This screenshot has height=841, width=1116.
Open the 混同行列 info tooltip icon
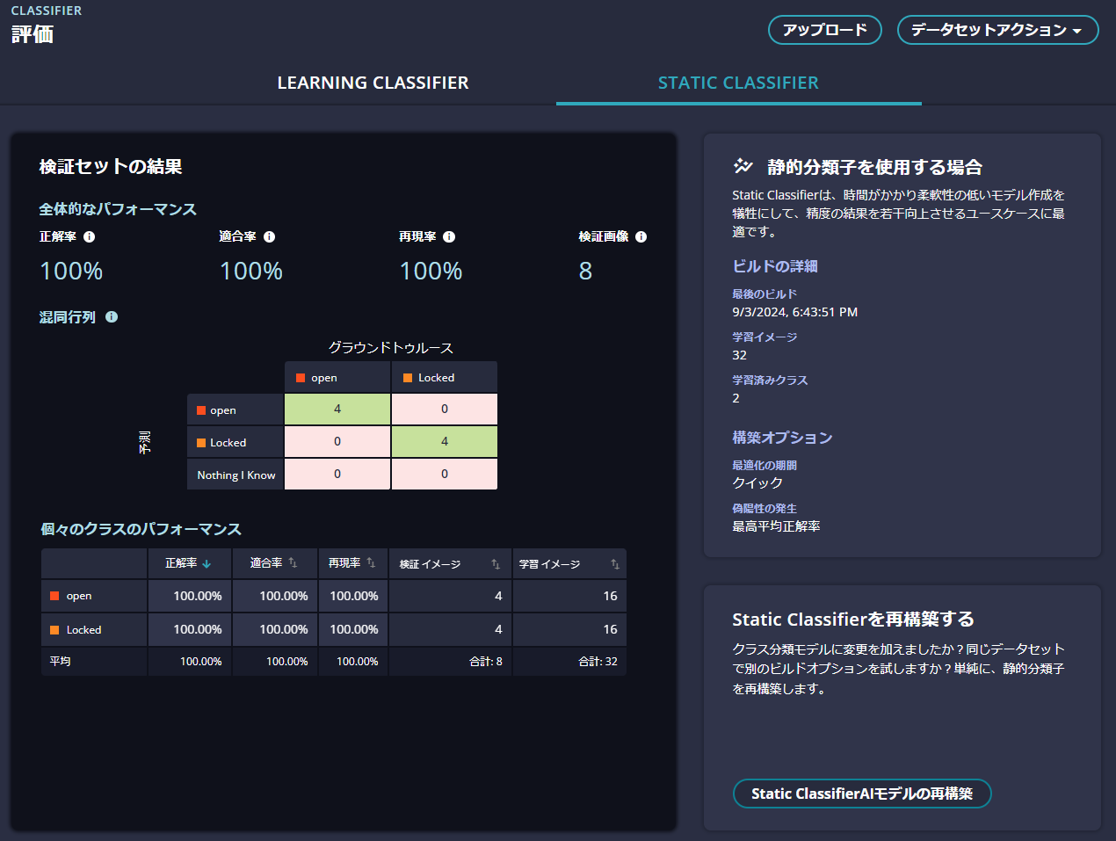pyautogui.click(x=111, y=317)
